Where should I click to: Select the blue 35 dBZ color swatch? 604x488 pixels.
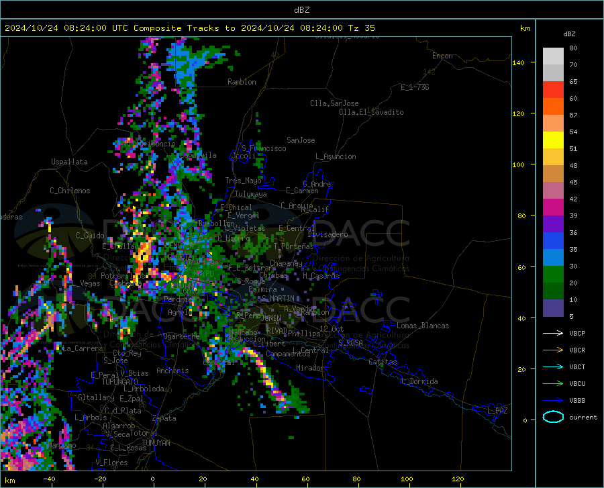553,241
